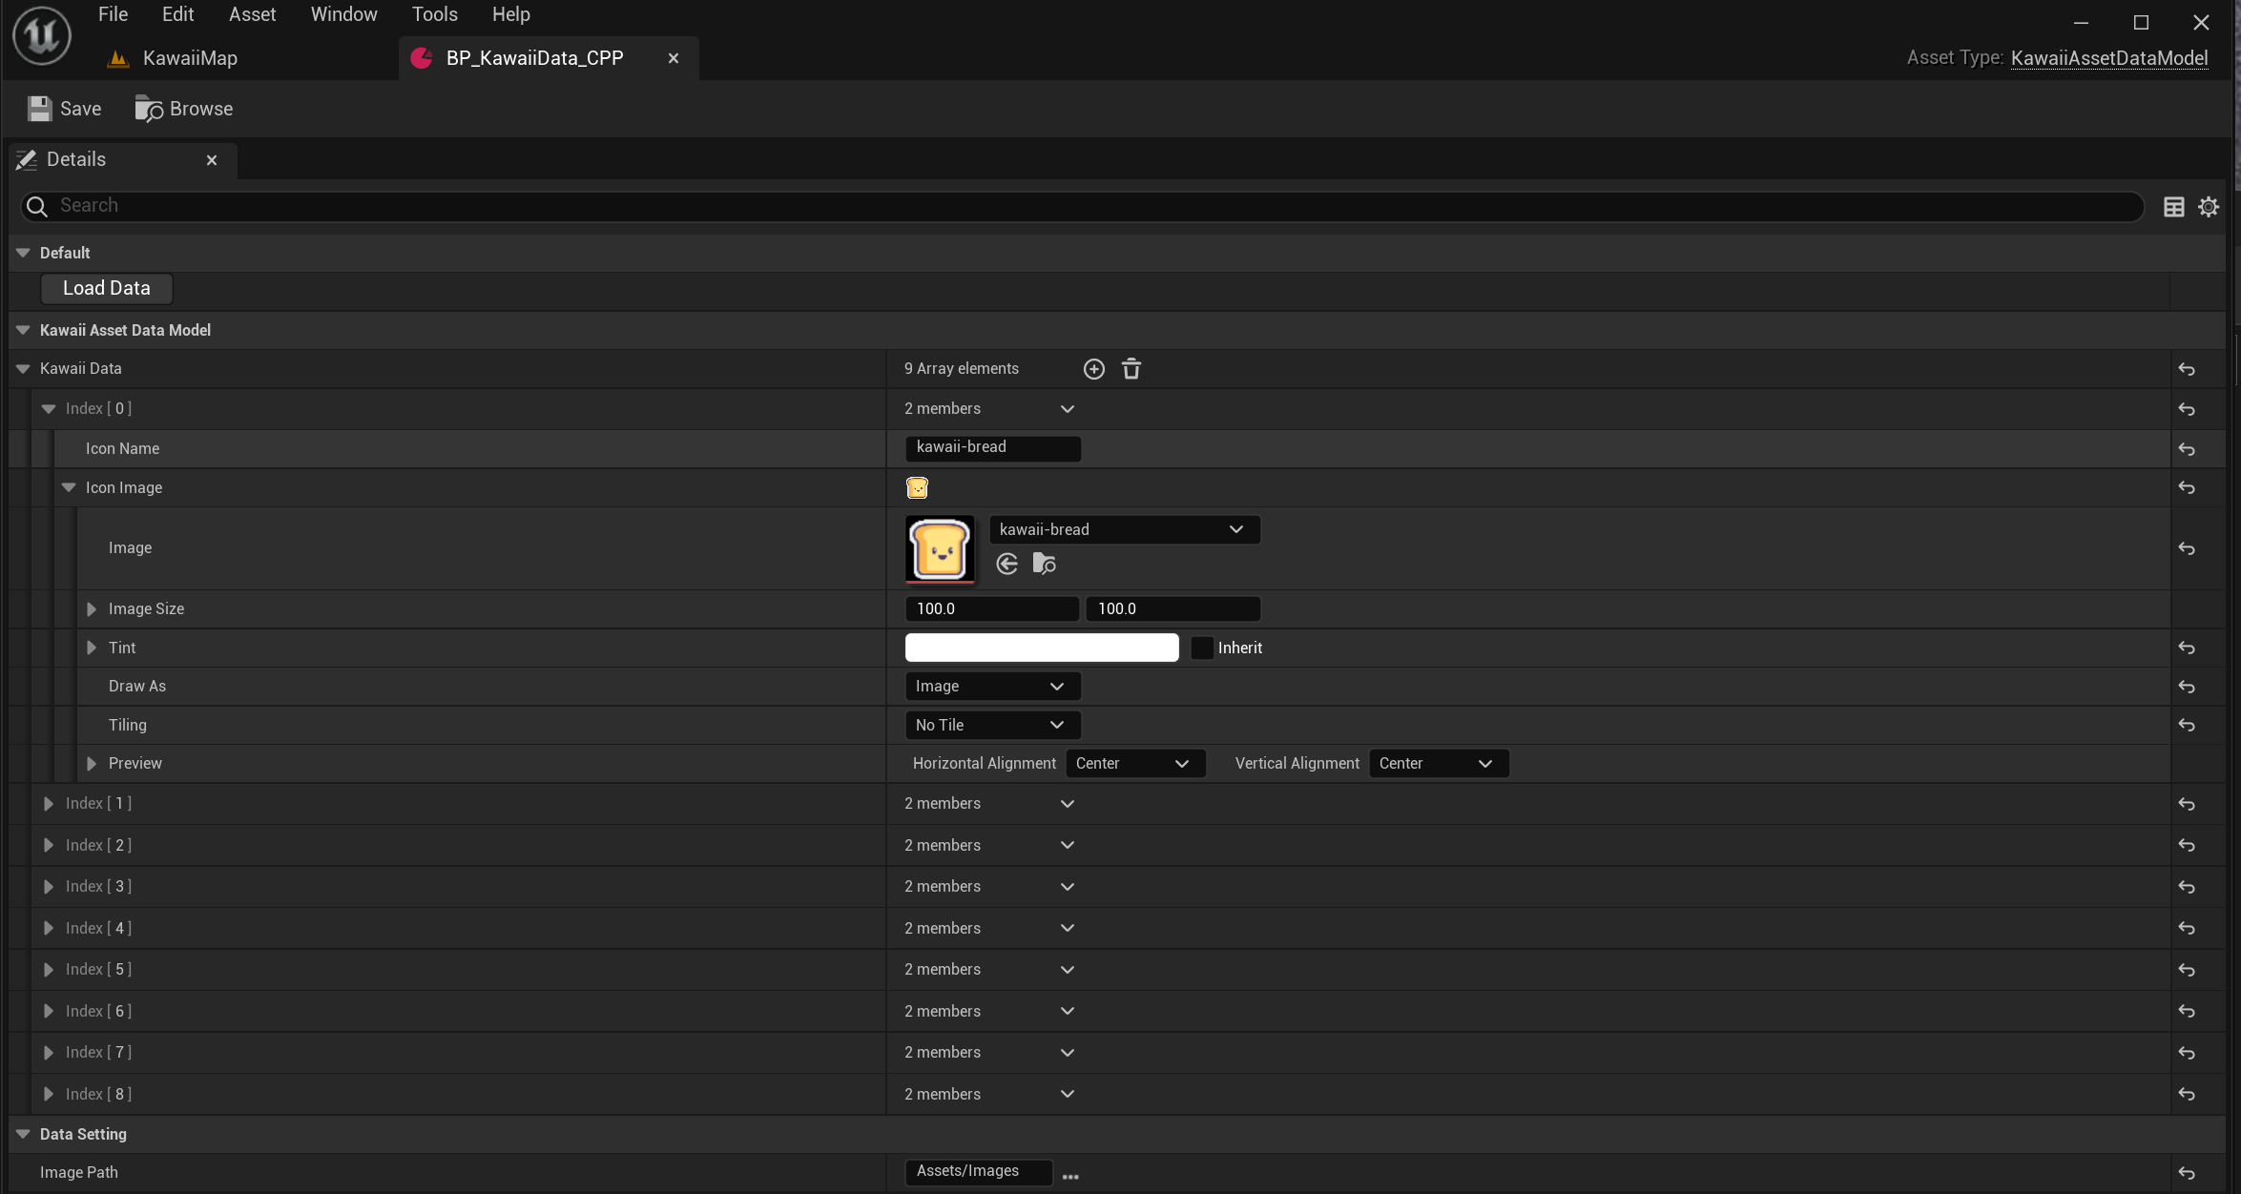This screenshot has width=2241, height=1194.
Task: Use the selected asset arrow for Image
Action: click(x=1006, y=564)
